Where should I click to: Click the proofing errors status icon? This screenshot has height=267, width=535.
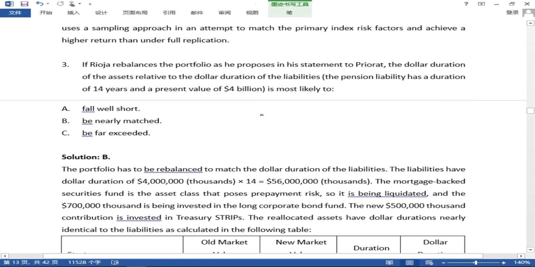pyautogui.click(x=115, y=263)
